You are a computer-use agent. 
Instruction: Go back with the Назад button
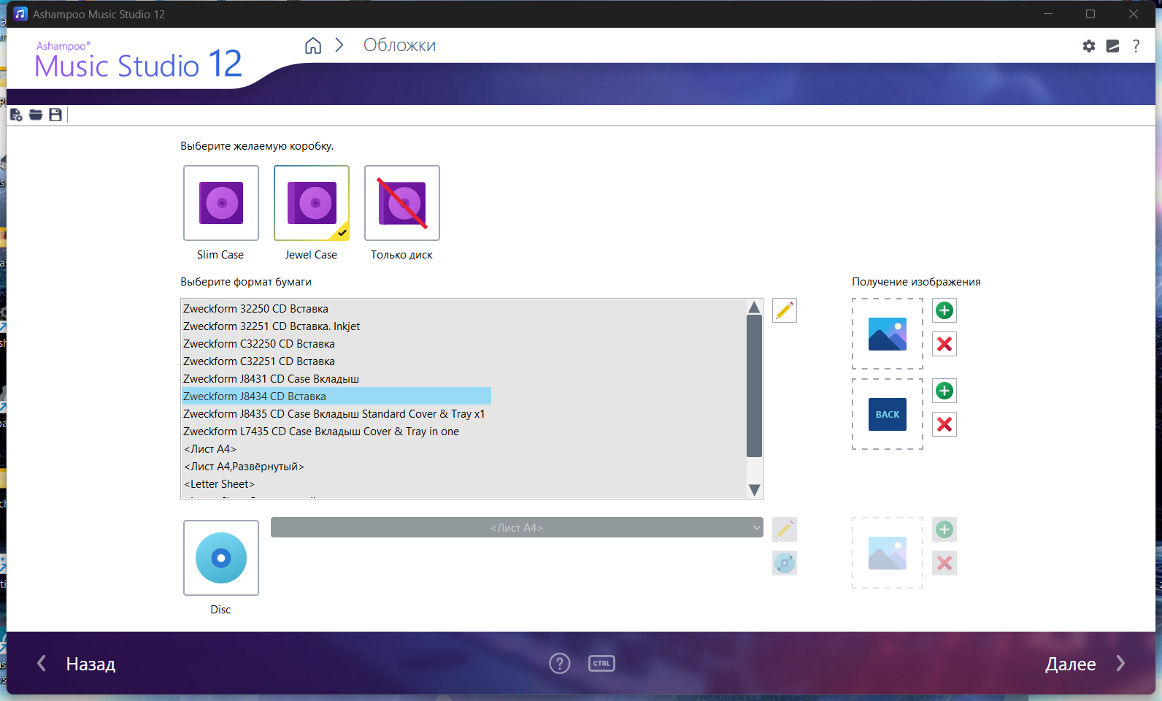(x=77, y=664)
